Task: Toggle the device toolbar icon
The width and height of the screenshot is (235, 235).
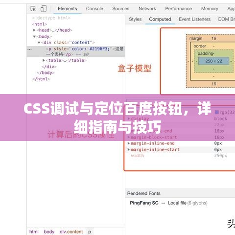Action: pos(44,8)
